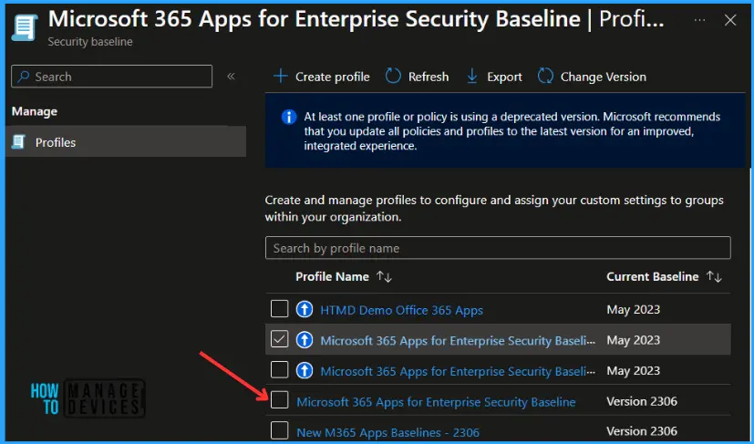The image size is (754, 444).
Task: Click the download arrow Export icon
Action: (x=472, y=76)
